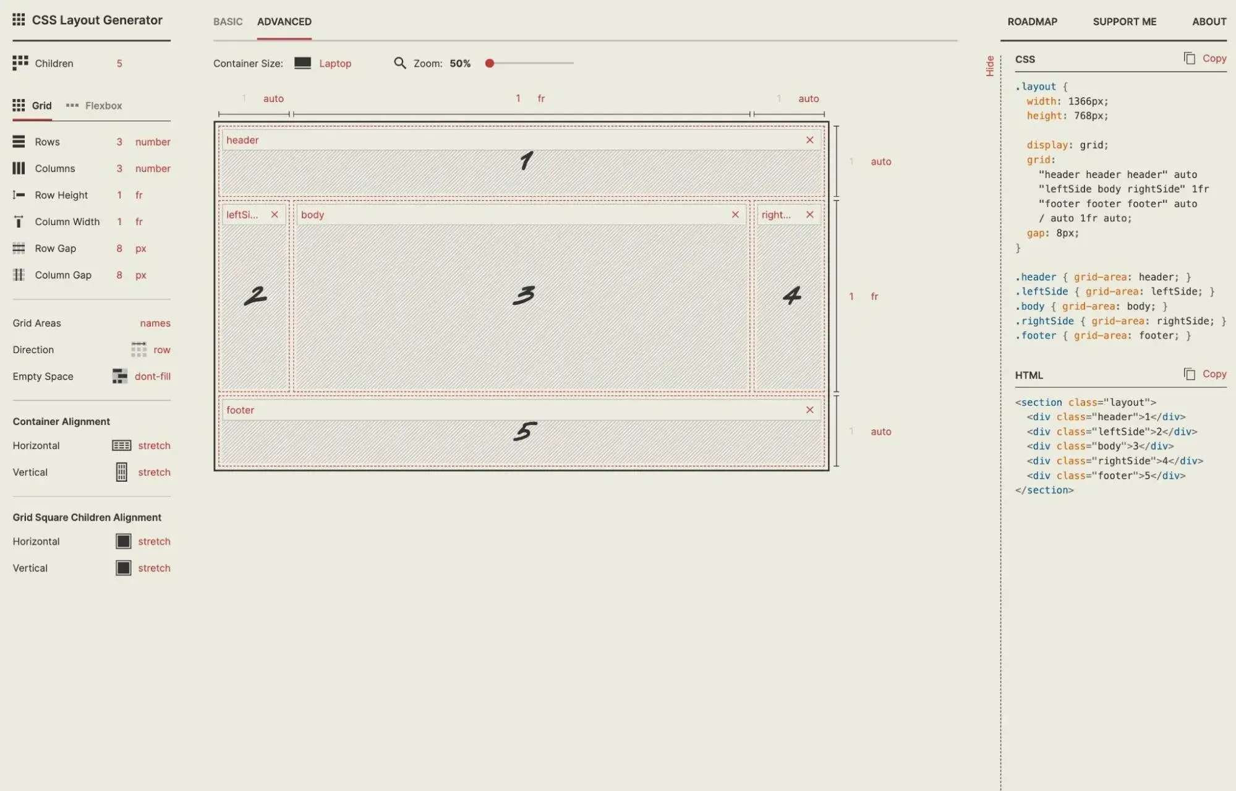Change Container Horizontal 'stretch' value
Screen dimensions: 1236x791
tap(154, 445)
